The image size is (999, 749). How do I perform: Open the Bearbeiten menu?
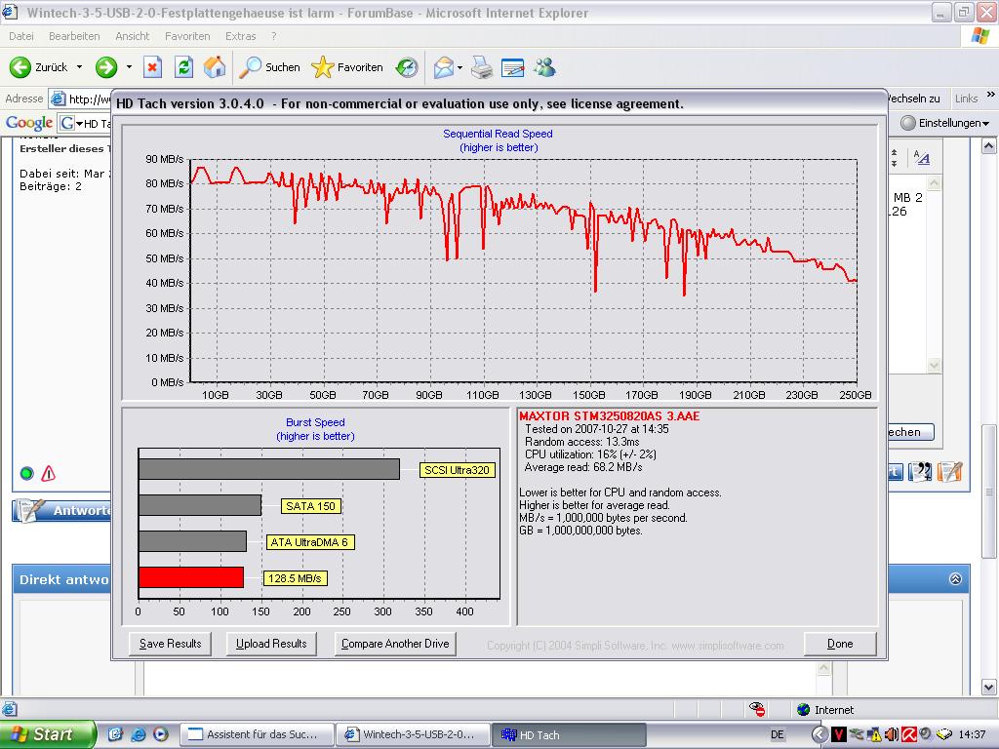pos(74,36)
